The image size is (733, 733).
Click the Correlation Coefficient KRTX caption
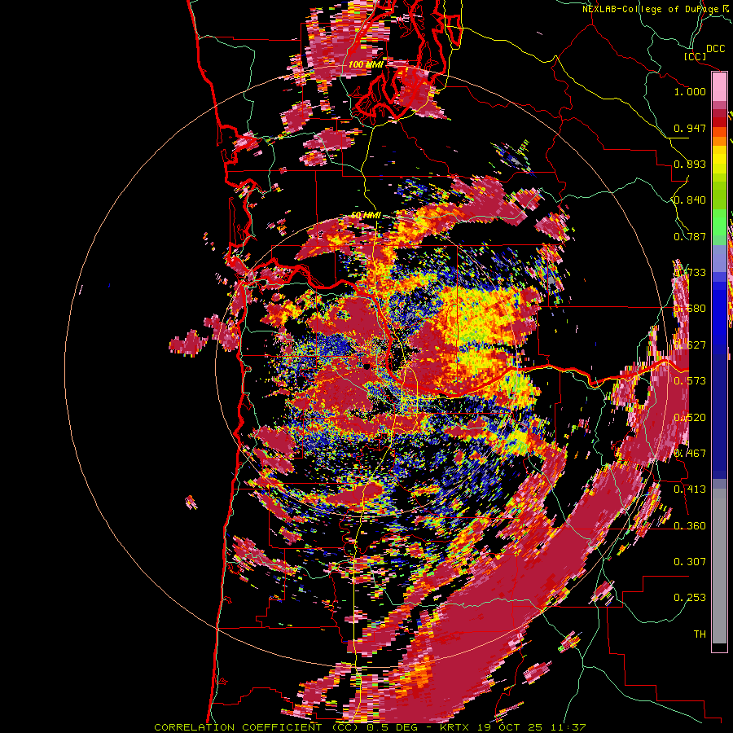point(370,727)
